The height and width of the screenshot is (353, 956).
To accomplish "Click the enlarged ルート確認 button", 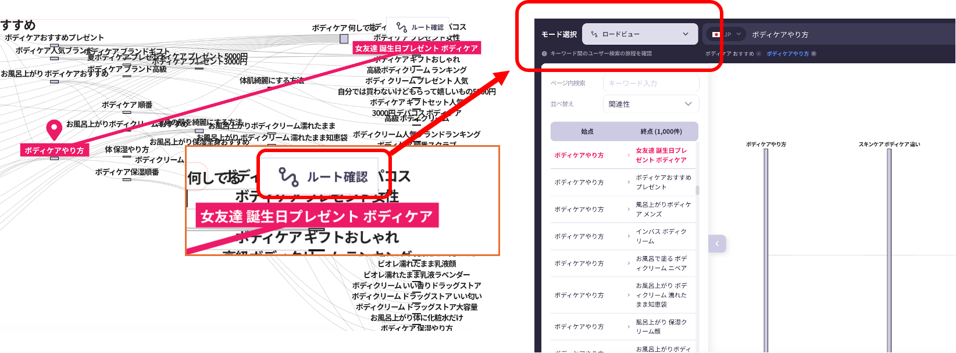I will coord(323,176).
